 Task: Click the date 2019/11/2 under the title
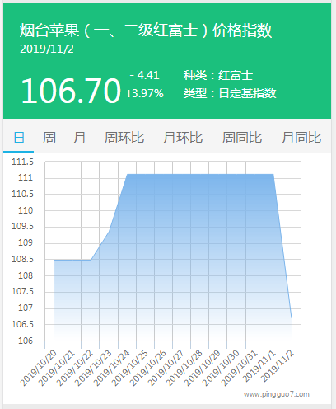click(x=47, y=49)
